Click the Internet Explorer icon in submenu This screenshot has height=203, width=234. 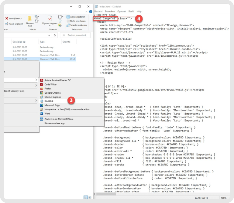tap(42, 97)
